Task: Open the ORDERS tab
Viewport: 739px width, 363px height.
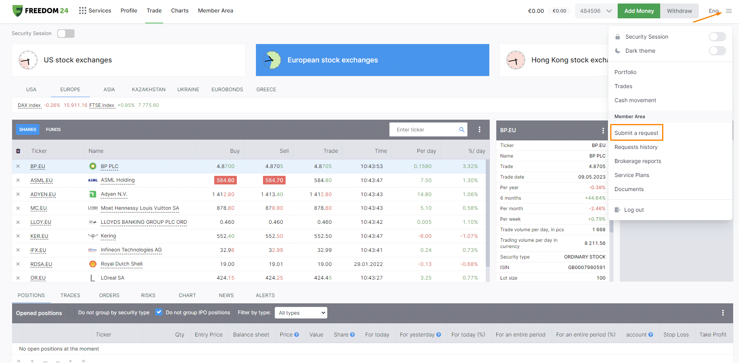Action: click(x=109, y=295)
